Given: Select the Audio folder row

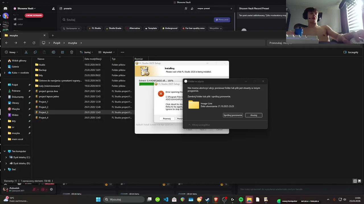Looking at the screenshot, I should (x=84, y=65).
